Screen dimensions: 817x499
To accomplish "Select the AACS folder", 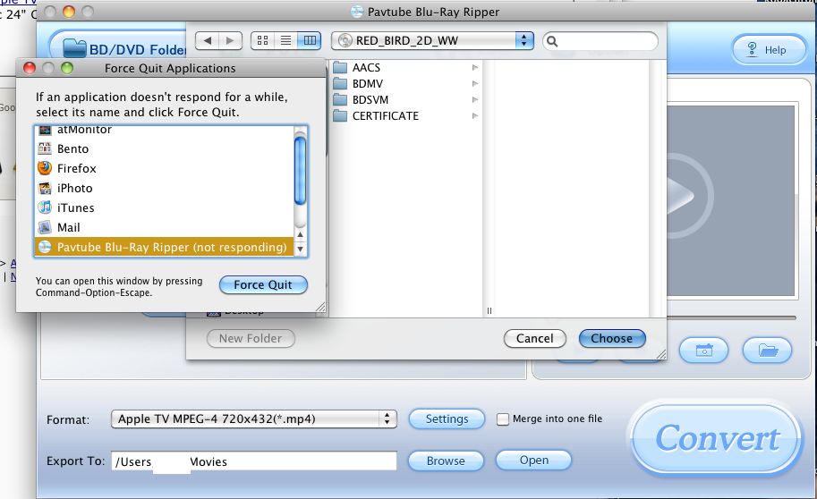I will pos(405,68).
